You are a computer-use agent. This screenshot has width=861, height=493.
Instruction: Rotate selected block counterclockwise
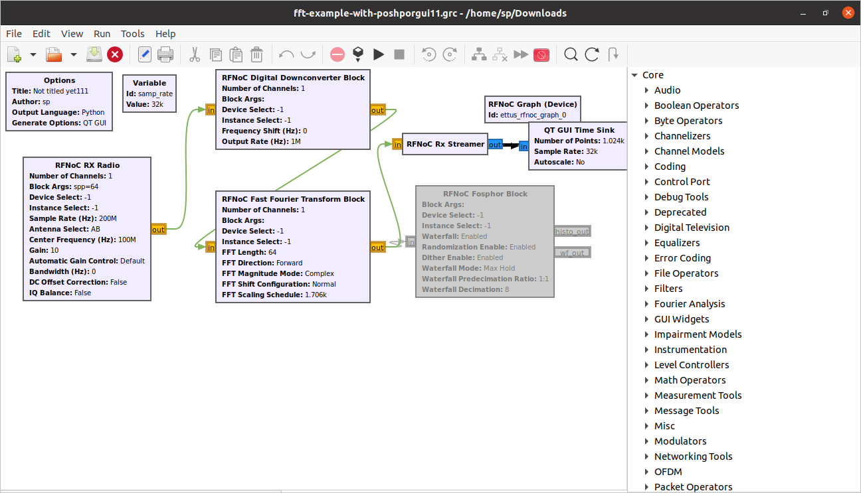pyautogui.click(x=429, y=54)
